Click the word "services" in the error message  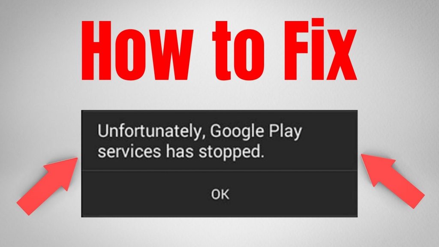pos(129,152)
